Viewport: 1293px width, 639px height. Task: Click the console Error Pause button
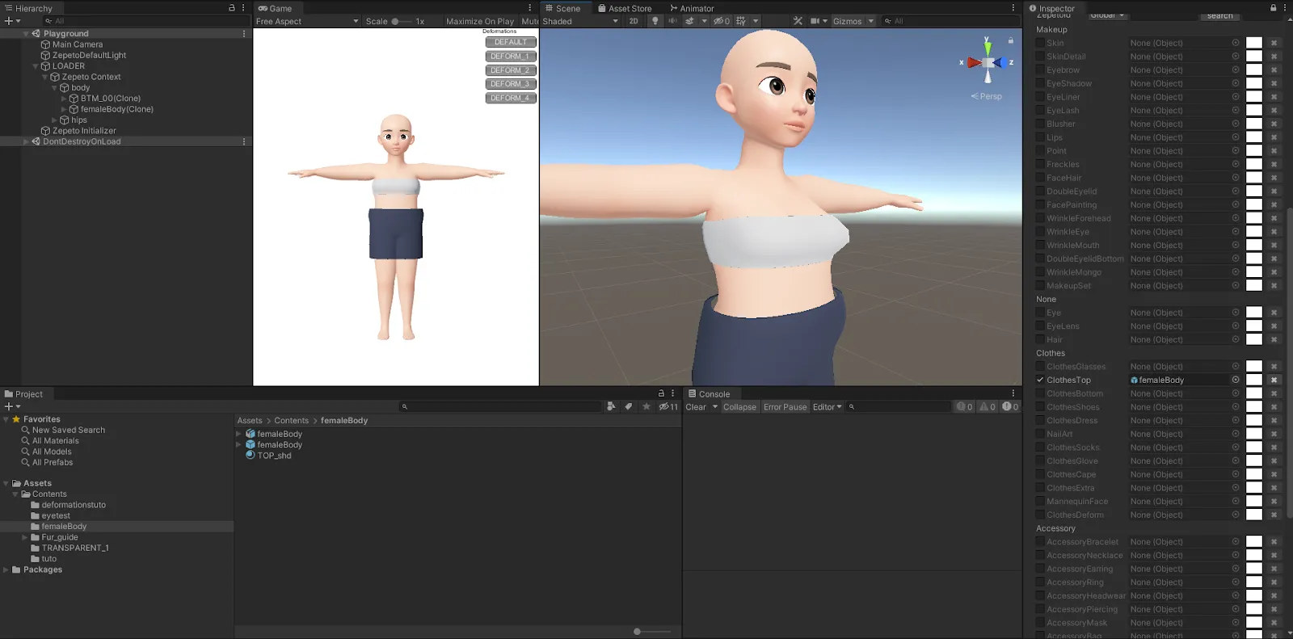(785, 406)
